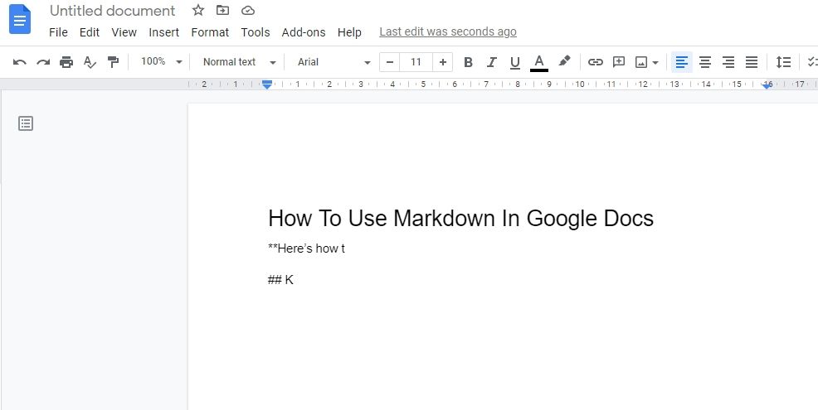Print the document
The image size is (818, 410).
[x=66, y=62]
